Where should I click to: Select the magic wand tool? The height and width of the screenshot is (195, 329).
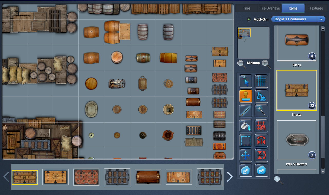tap(261, 111)
